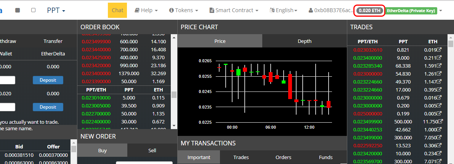Open account dropdown 0xb08B37E6ac
Image resolution: width=454 pixels, height=164 pixels.
(331, 10)
